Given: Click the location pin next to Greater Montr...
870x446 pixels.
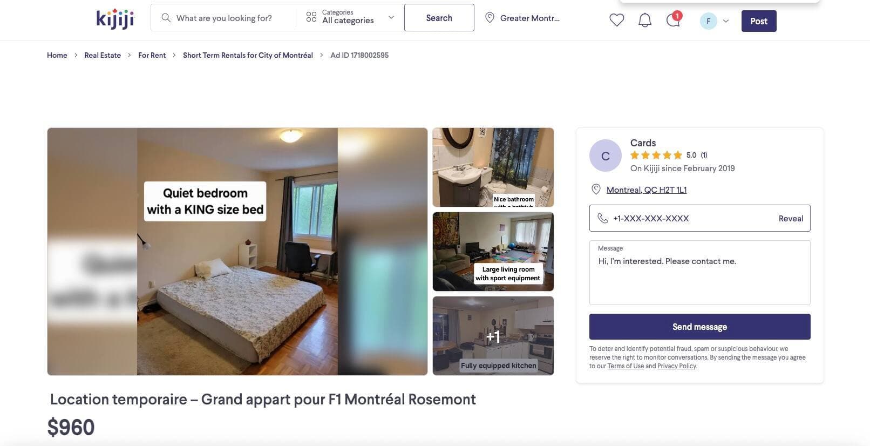Looking at the screenshot, I should [490, 18].
